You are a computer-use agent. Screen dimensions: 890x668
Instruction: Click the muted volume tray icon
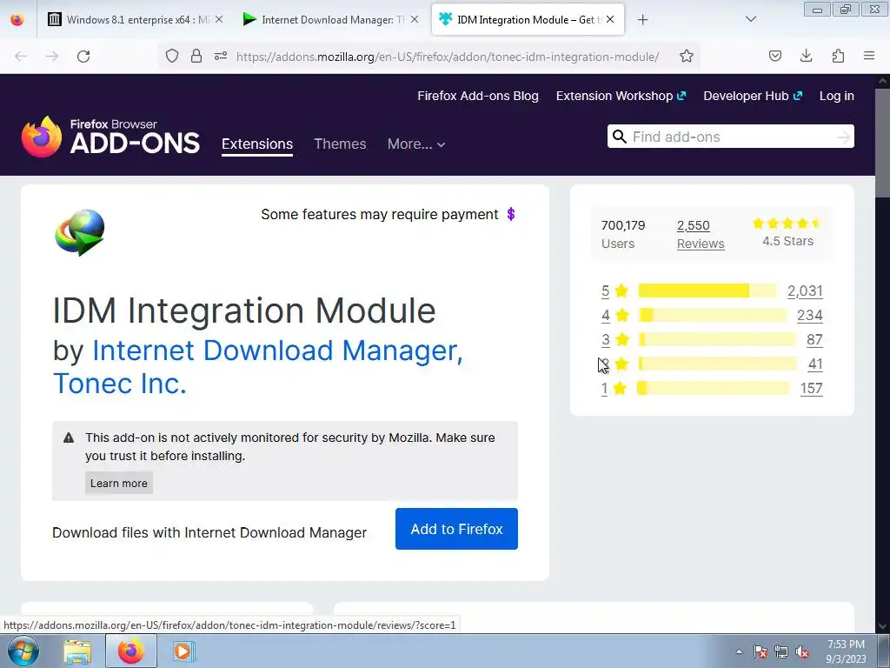[x=802, y=652]
